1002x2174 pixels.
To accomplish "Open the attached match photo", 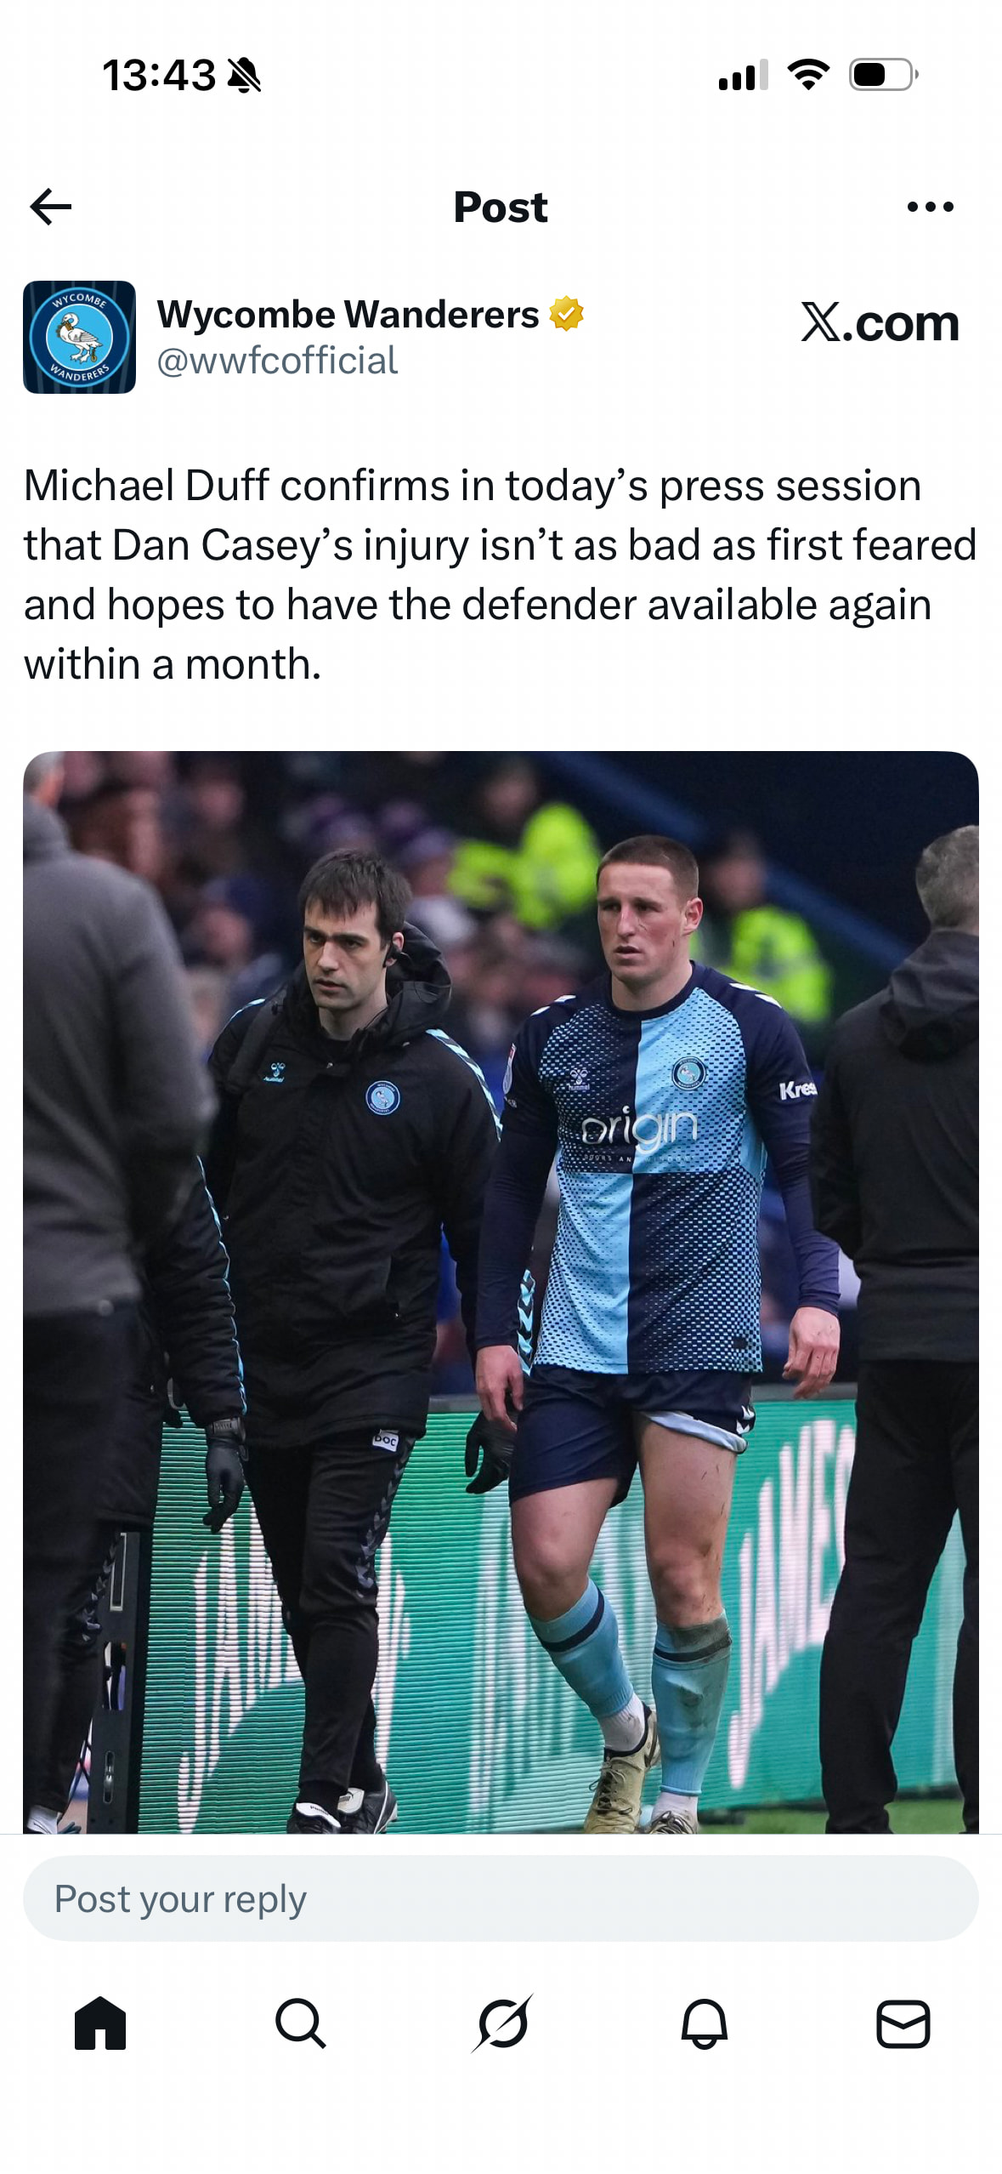I will pos(501,1292).
